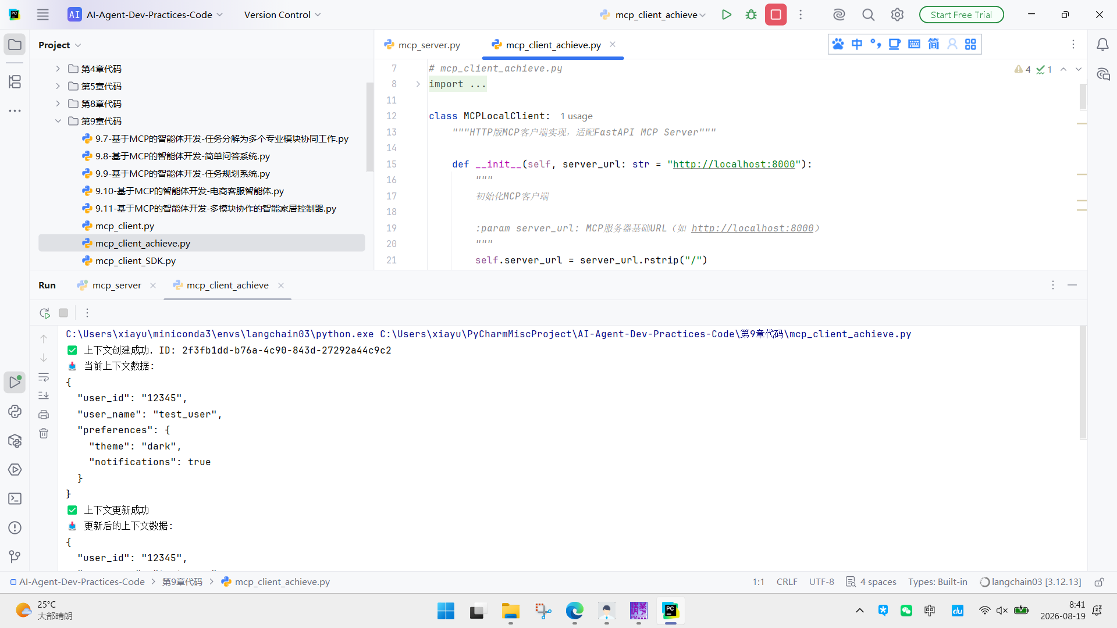Open the Structure tool window icon
The image size is (1117, 628).
pos(15,81)
